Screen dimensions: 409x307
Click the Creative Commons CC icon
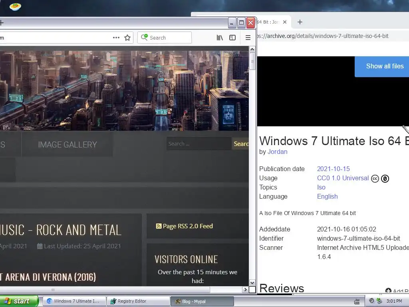click(375, 179)
